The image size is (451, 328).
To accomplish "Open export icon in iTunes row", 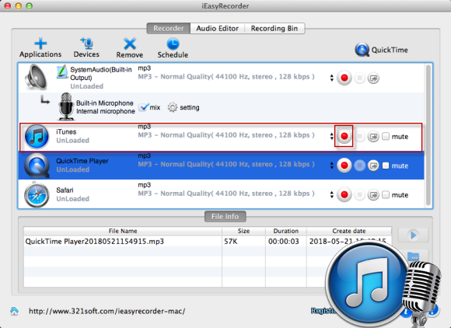I will pos(373,136).
